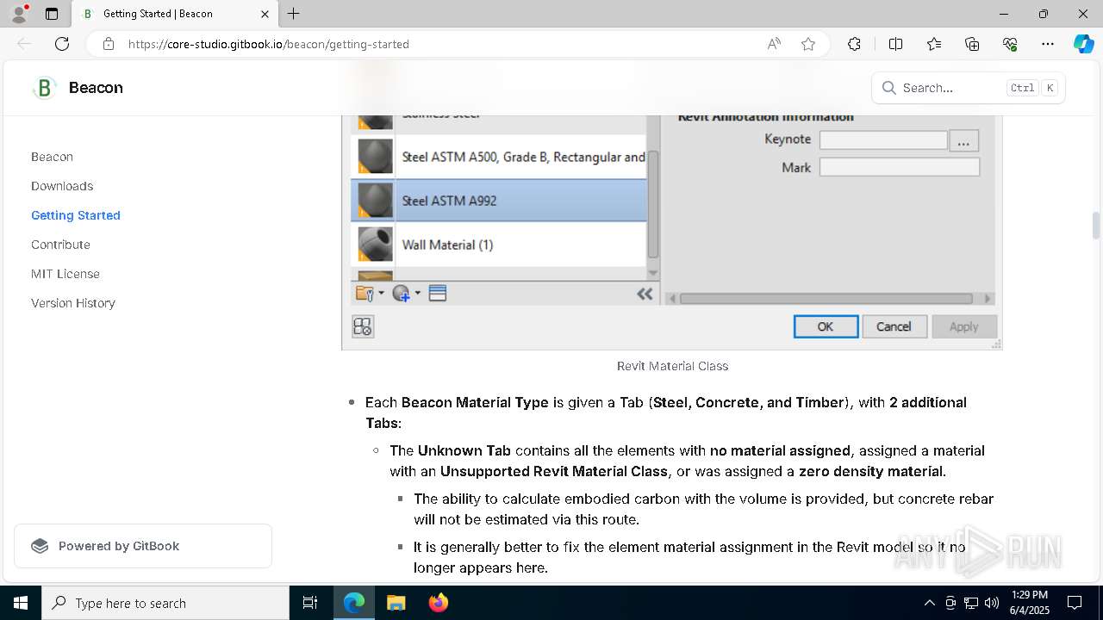Refresh the current page
The height and width of the screenshot is (620, 1103).
tap(62, 44)
